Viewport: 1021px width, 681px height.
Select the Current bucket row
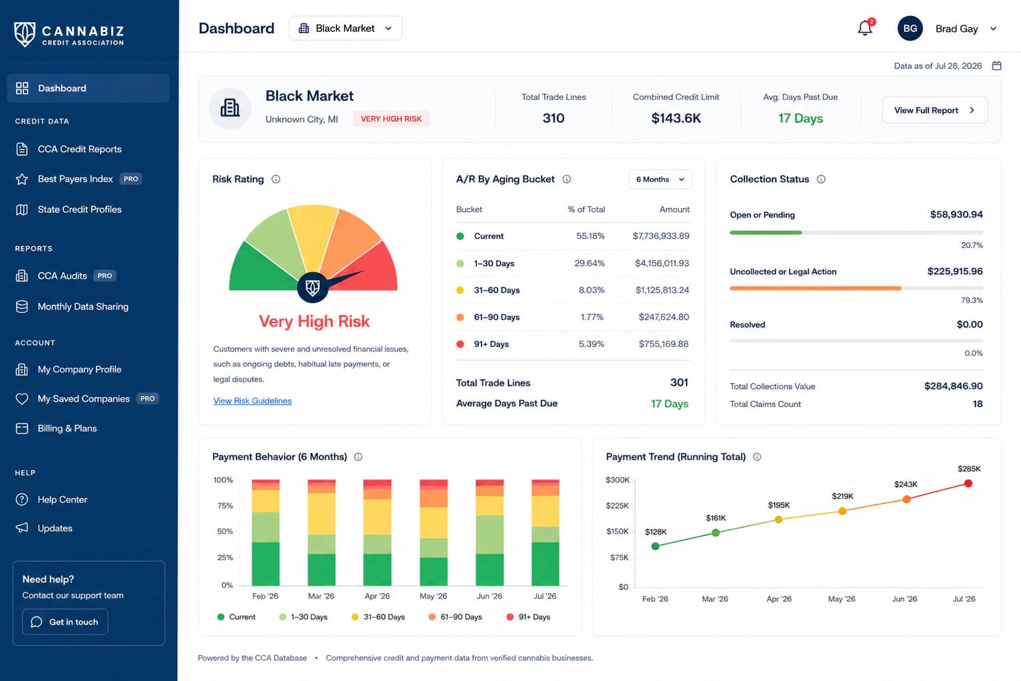tap(573, 236)
